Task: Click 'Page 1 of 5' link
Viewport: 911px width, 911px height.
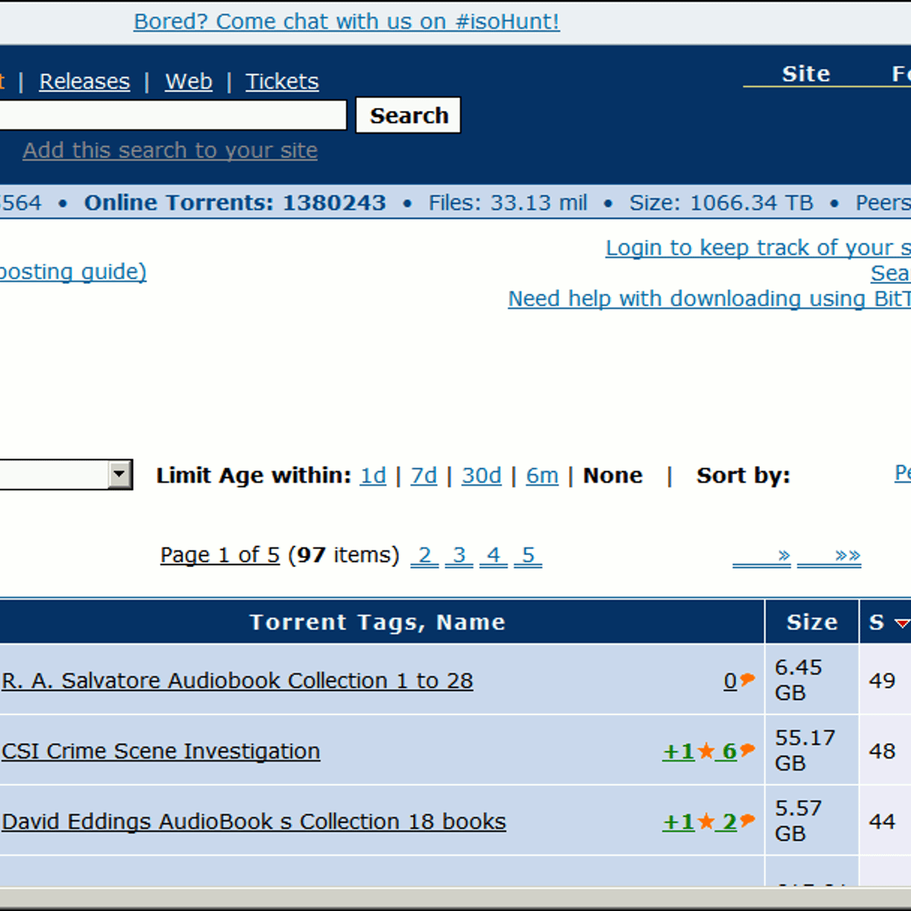Action: click(219, 556)
